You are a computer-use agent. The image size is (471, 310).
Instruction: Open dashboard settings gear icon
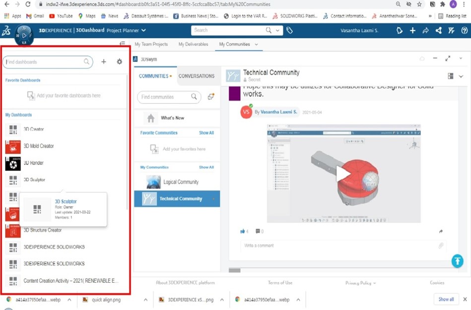pyautogui.click(x=119, y=61)
